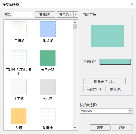Expand the MapGIS style library dropdown
The height and width of the screenshot is (134, 136).
pyautogui.click(x=130, y=111)
